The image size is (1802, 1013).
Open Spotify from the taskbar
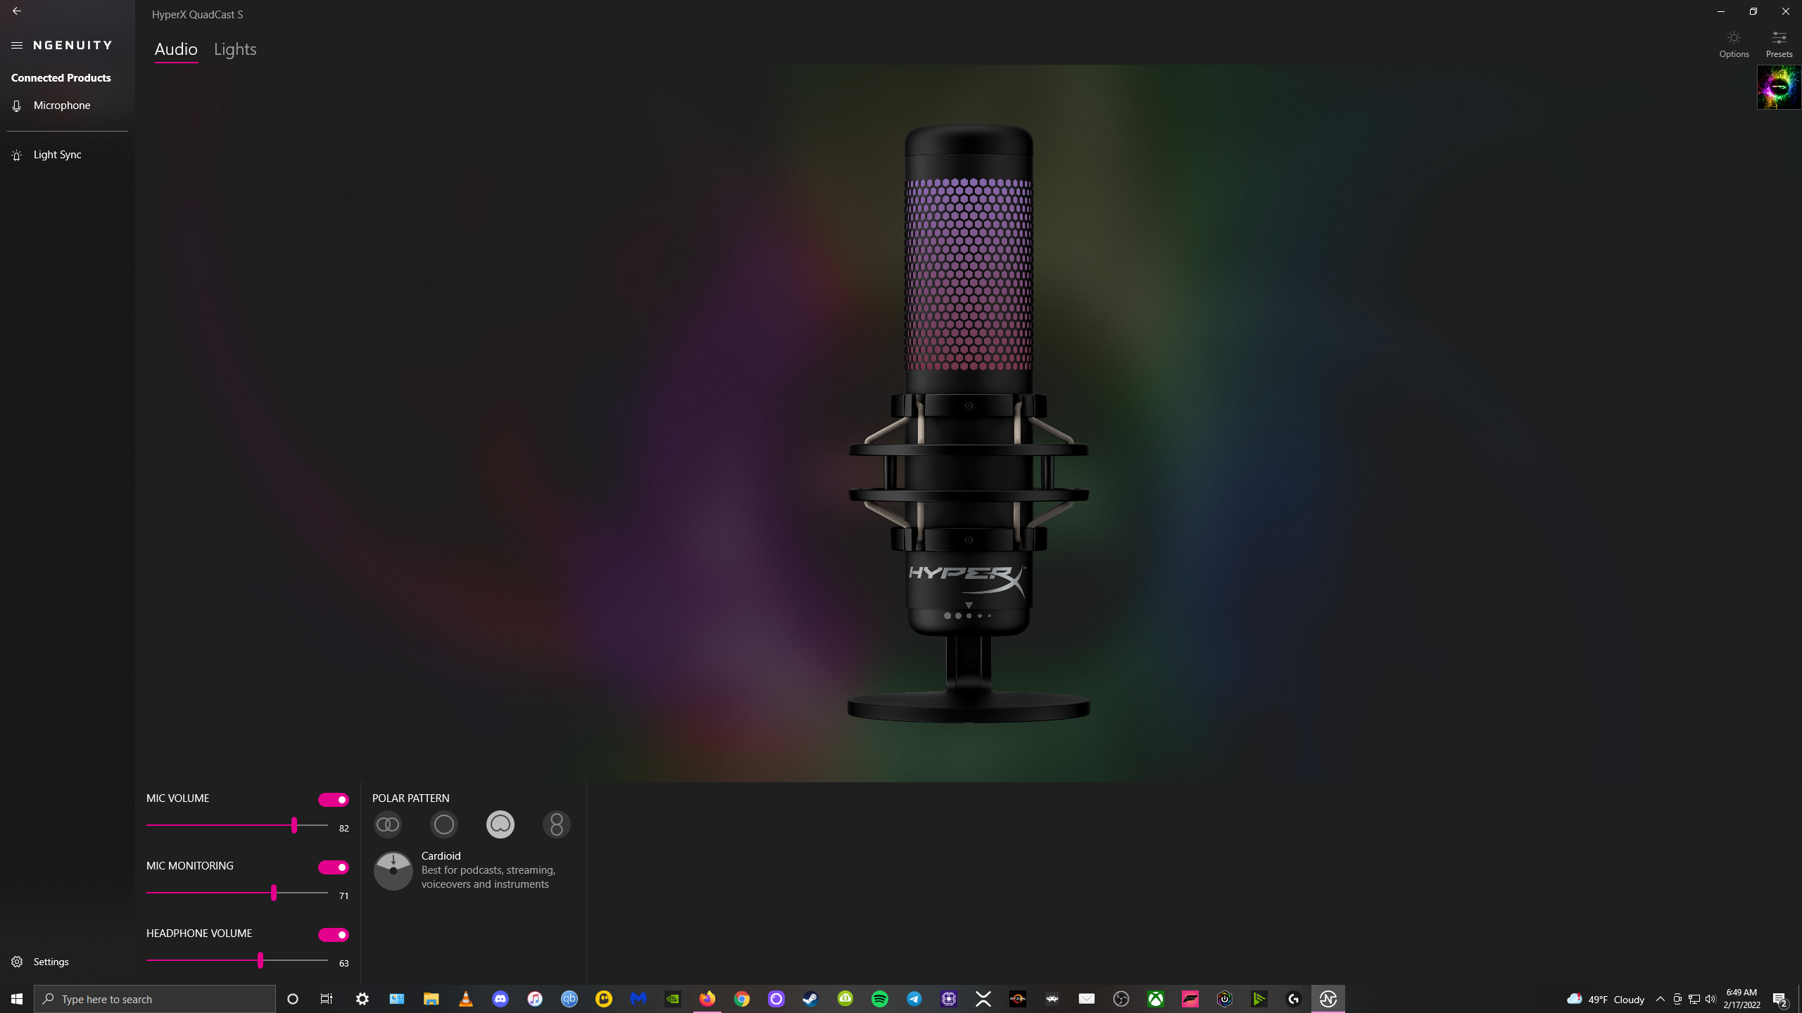pos(880,998)
